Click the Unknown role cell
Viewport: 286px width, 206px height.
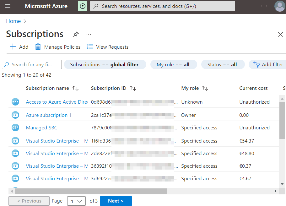(192, 102)
